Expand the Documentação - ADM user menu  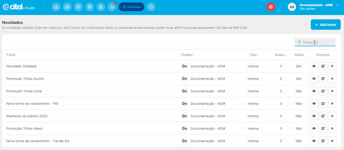337,5
